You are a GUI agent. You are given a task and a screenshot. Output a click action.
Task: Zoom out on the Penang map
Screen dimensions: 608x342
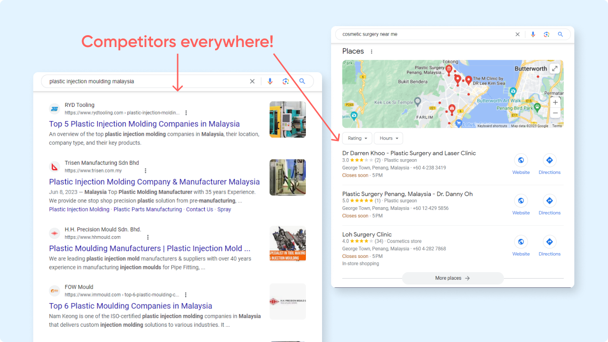(x=555, y=114)
